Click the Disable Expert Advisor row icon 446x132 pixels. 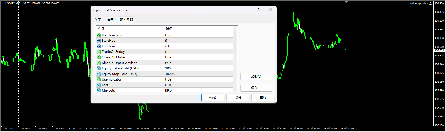99,63
